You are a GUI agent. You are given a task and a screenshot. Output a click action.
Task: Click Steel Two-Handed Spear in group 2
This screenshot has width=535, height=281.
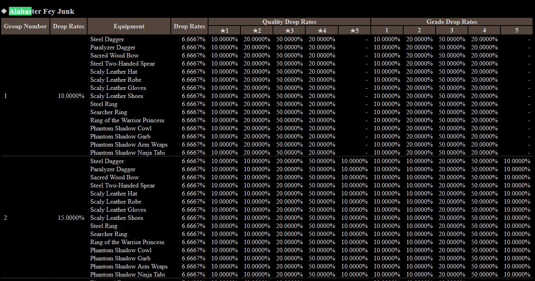tap(122, 185)
